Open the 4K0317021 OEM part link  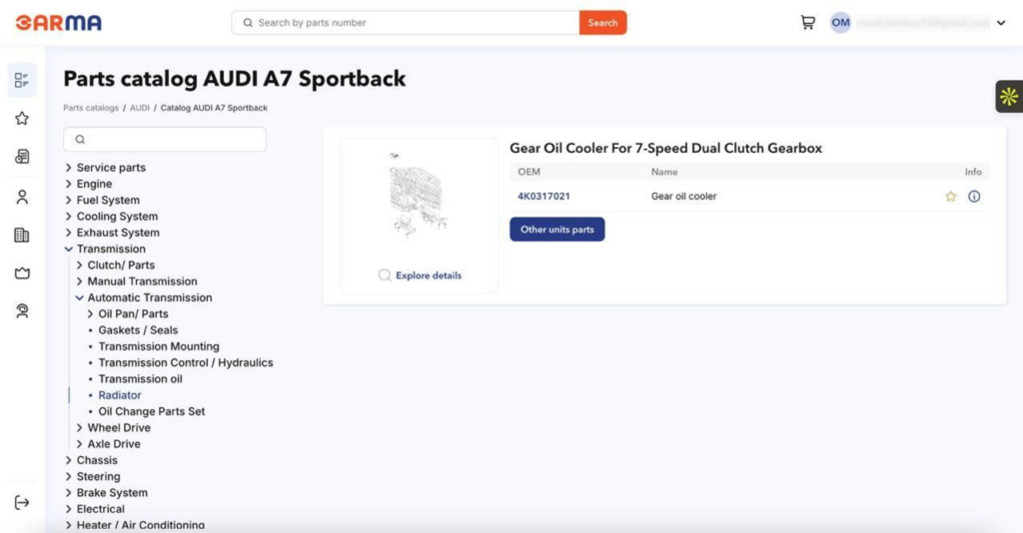(x=543, y=197)
